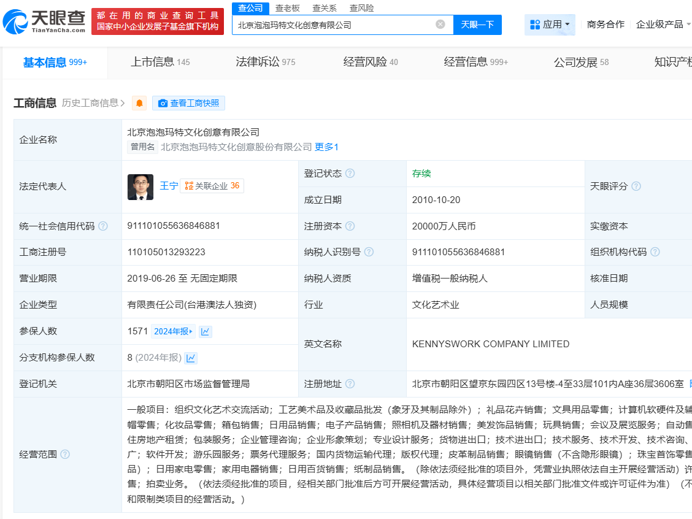Viewport: 692px width, 519px height.
Task: Click 文化艺术业 industry value
Action: (436, 305)
